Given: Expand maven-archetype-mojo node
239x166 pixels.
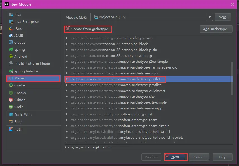Looking at the screenshot, I should 67,73.
